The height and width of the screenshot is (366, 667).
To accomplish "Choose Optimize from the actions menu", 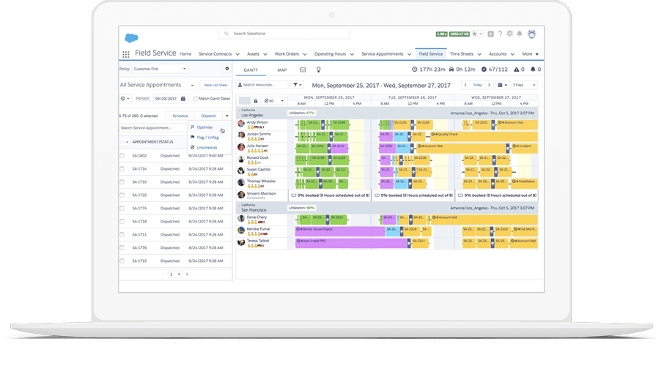I will [x=204, y=127].
